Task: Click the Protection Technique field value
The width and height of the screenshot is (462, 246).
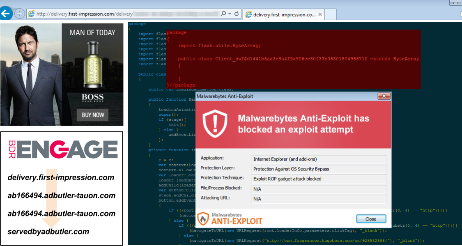Action: tap(319, 179)
